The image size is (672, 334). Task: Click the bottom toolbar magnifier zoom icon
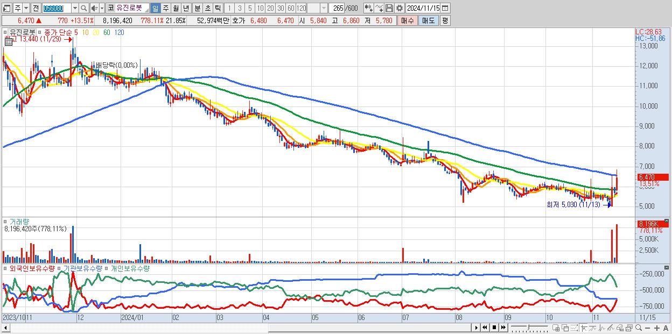tap(639, 328)
